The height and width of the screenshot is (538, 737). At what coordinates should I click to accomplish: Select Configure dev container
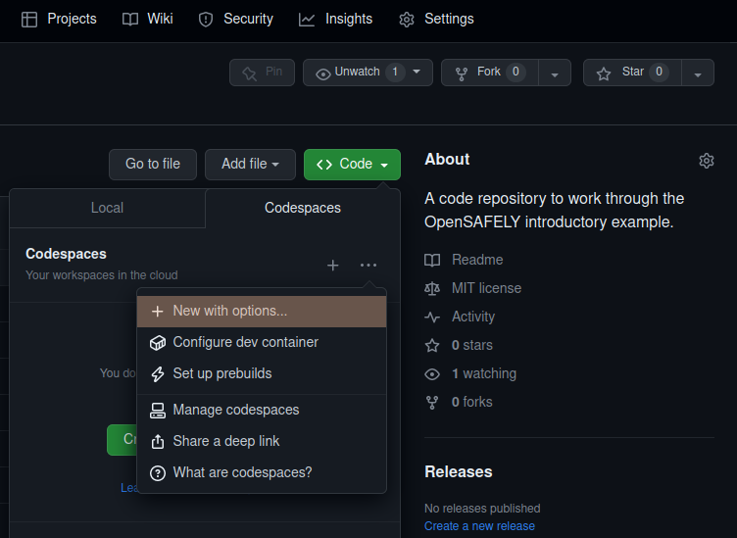tap(262, 343)
